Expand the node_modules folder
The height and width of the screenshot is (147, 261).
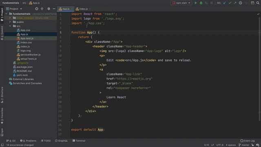point(10,18)
